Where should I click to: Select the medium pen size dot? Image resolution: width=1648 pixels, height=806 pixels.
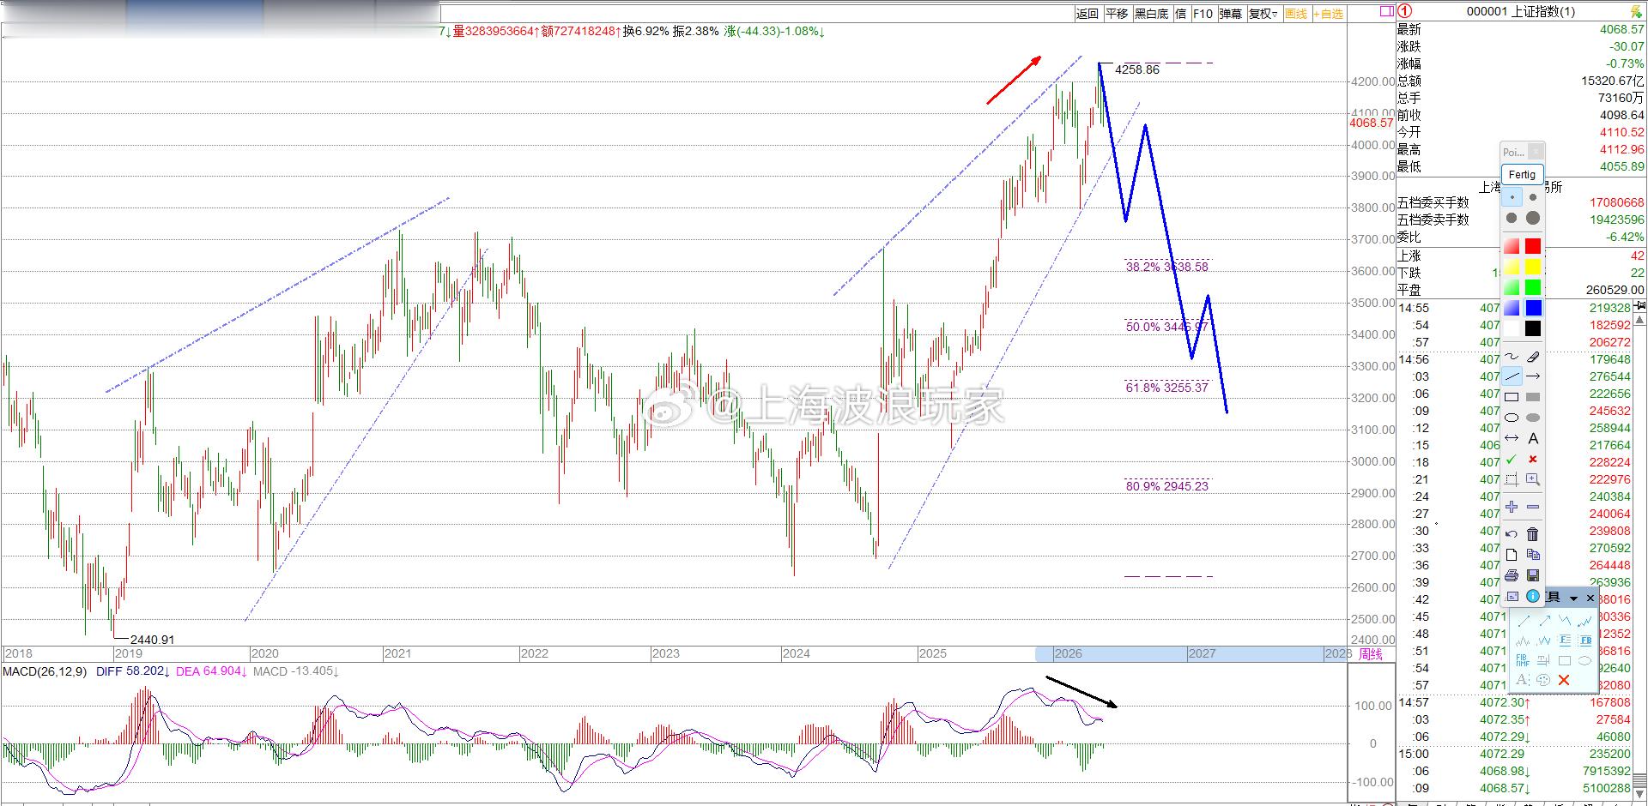[1512, 218]
